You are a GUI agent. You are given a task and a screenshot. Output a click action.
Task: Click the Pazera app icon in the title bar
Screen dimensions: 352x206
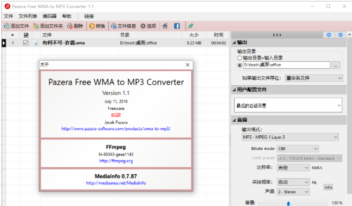tap(7, 6)
